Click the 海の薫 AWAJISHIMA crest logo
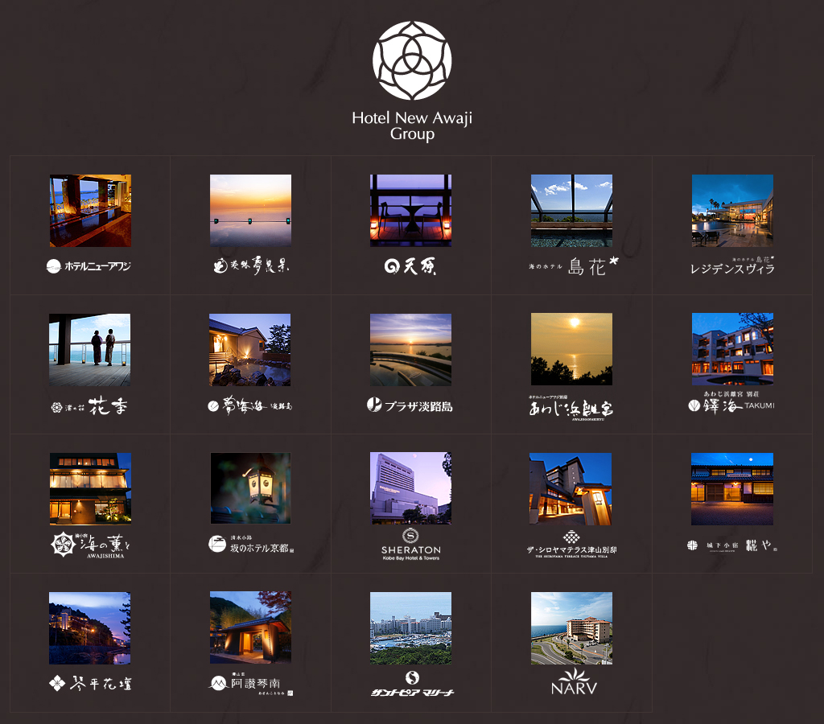This screenshot has height=724, width=824. coord(90,545)
